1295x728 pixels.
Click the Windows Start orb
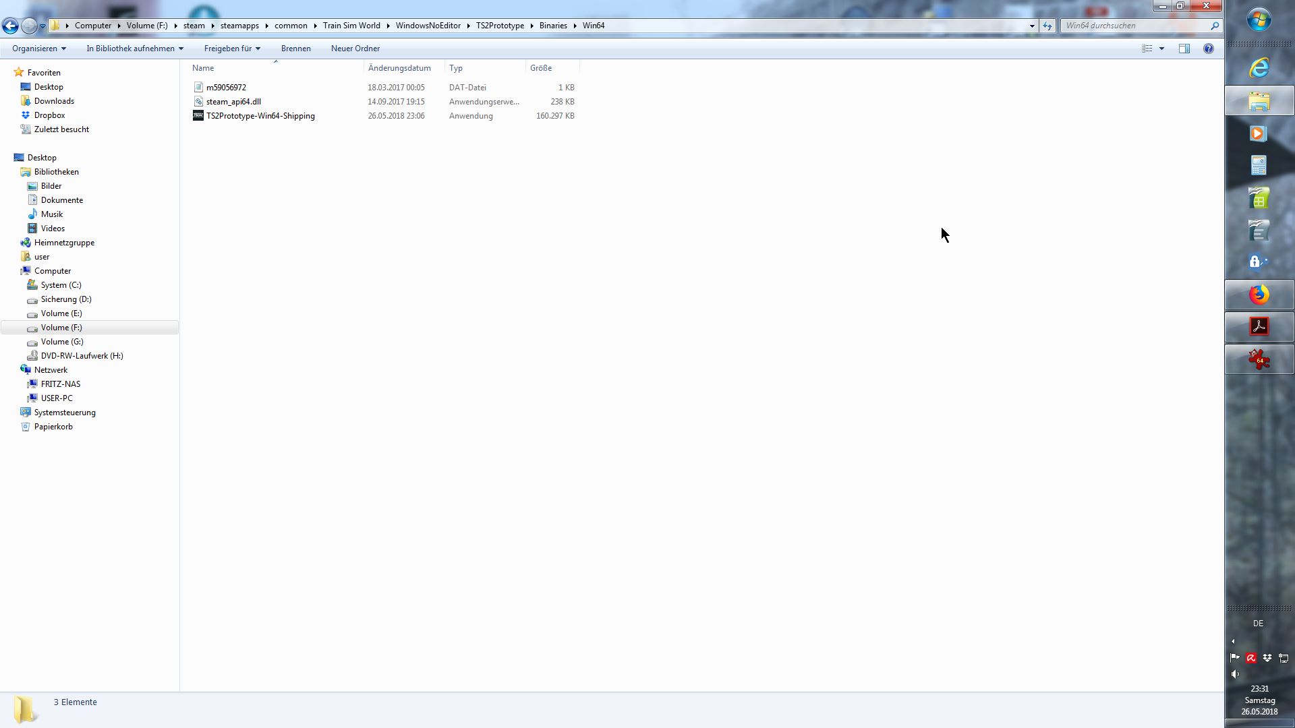(1259, 20)
